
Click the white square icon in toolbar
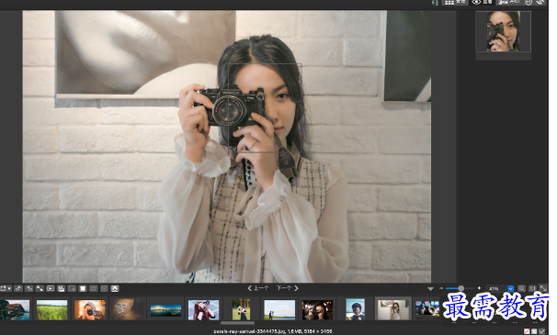[x=83, y=288]
